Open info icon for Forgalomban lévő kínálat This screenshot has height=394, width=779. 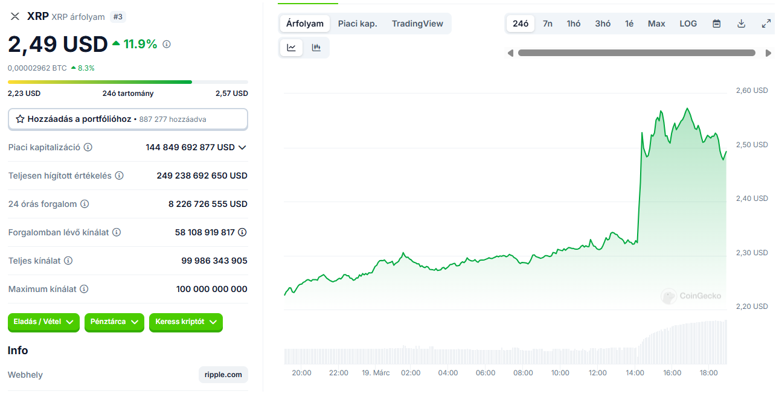tap(117, 232)
